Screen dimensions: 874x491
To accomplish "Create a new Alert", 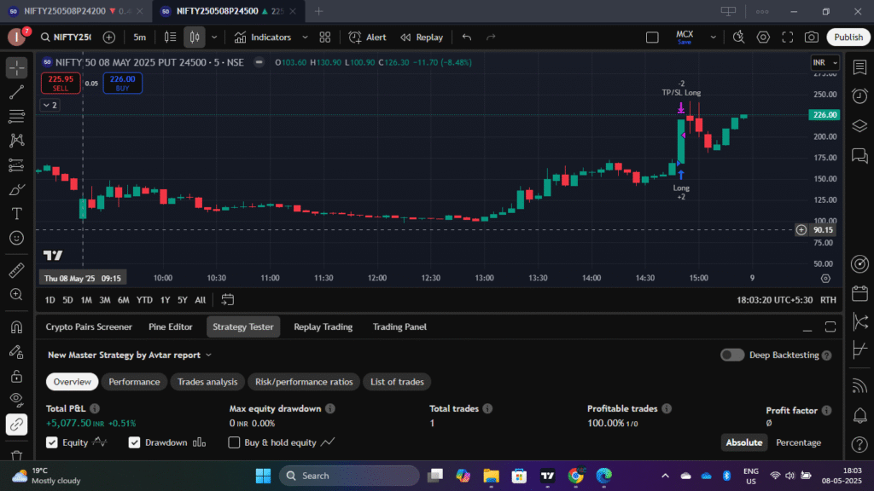I will pyautogui.click(x=367, y=38).
